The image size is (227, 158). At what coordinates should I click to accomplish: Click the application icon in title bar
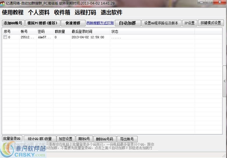[2, 3]
